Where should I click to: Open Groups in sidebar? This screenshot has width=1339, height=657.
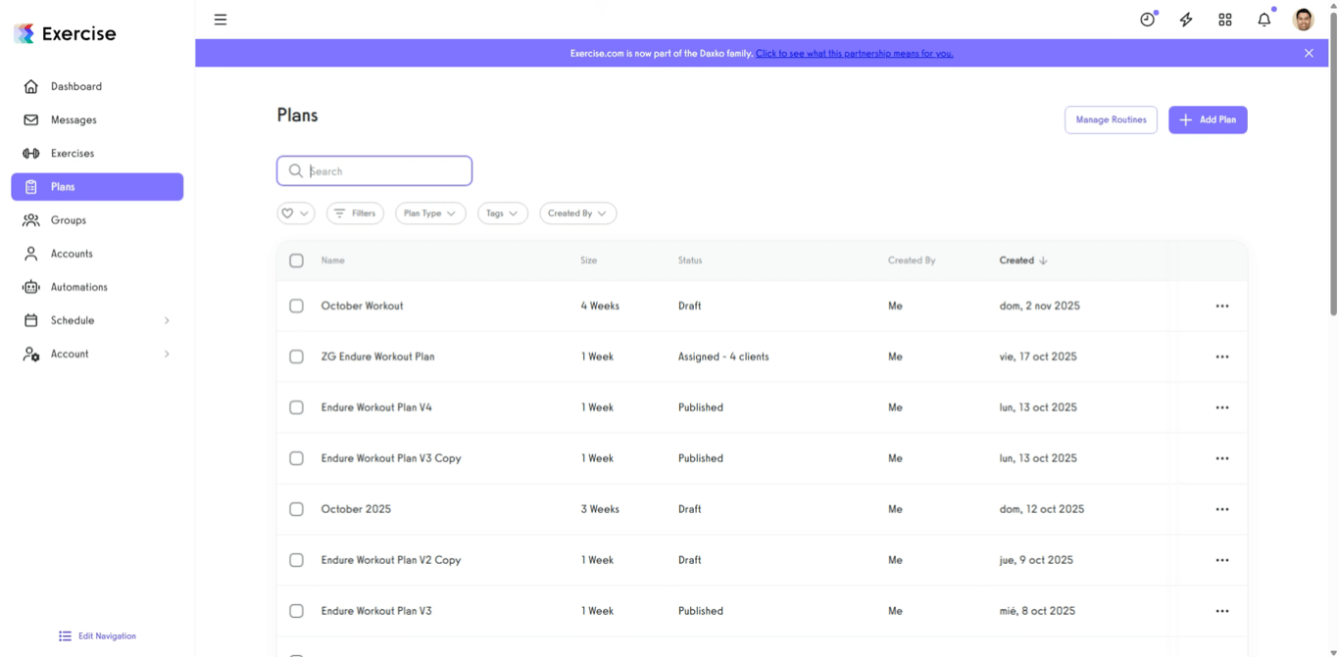coord(97,220)
